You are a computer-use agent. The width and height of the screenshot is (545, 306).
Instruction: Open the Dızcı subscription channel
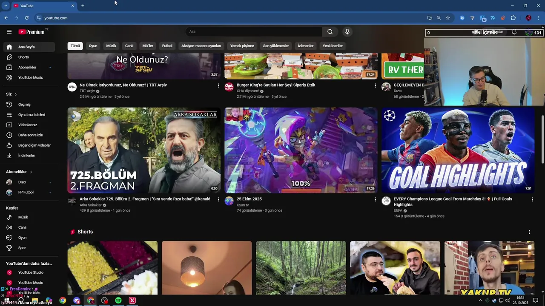coord(29,182)
